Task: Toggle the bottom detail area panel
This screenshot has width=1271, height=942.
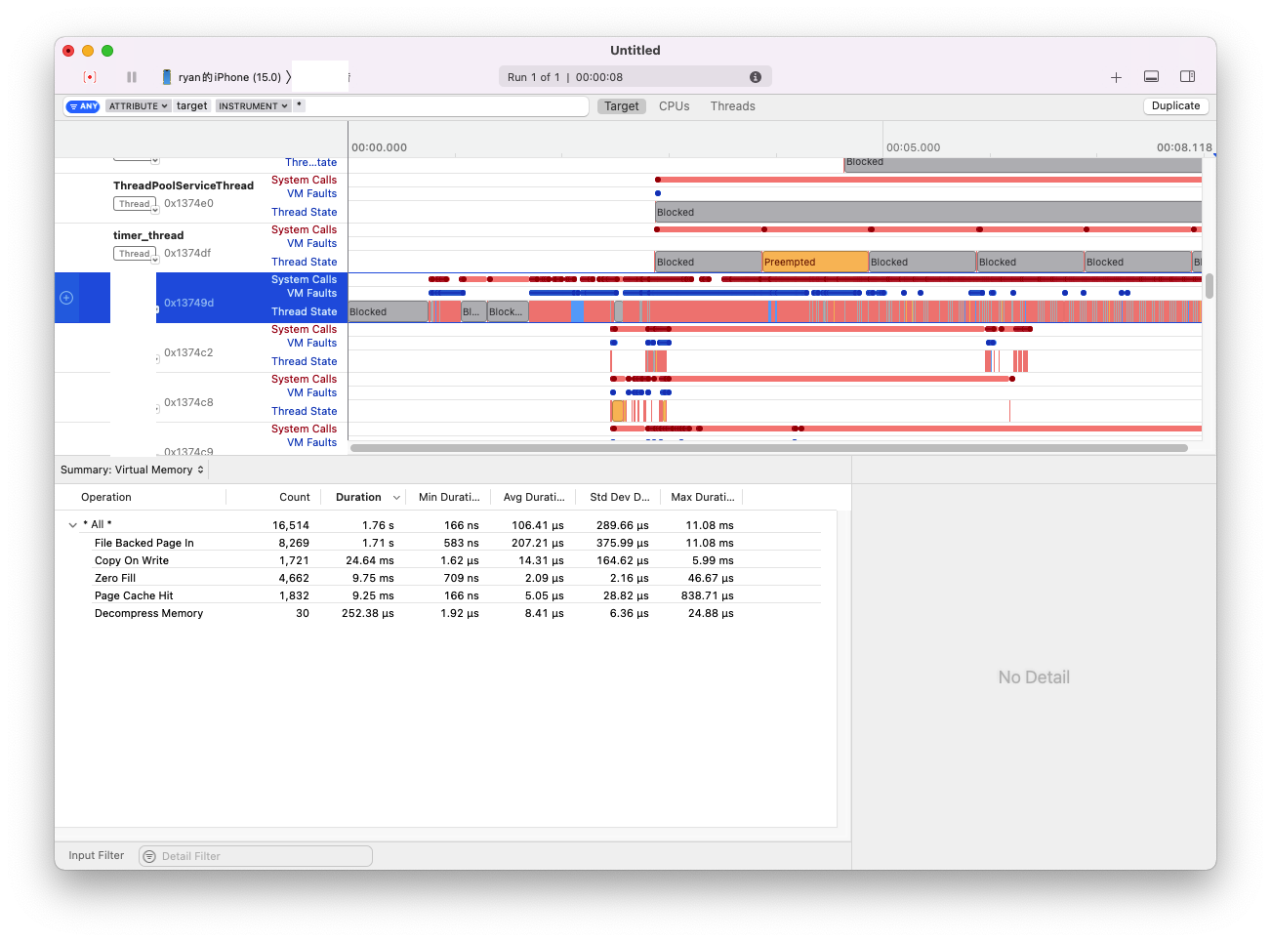Action: click(x=1152, y=77)
